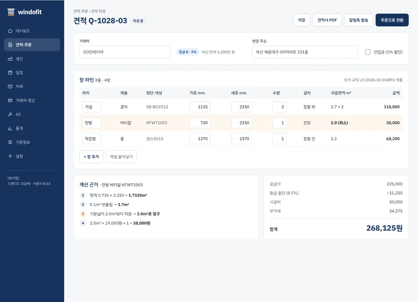Click the 기준정보 sliders icon
Viewport: 418px width, 302px height.
tap(10, 142)
